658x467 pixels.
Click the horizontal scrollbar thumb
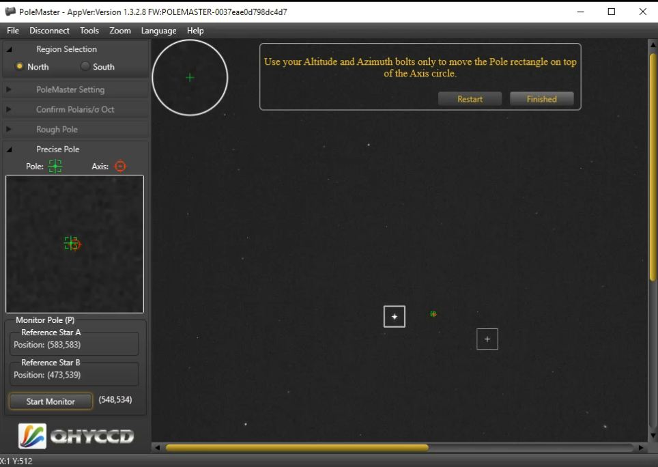click(297, 448)
